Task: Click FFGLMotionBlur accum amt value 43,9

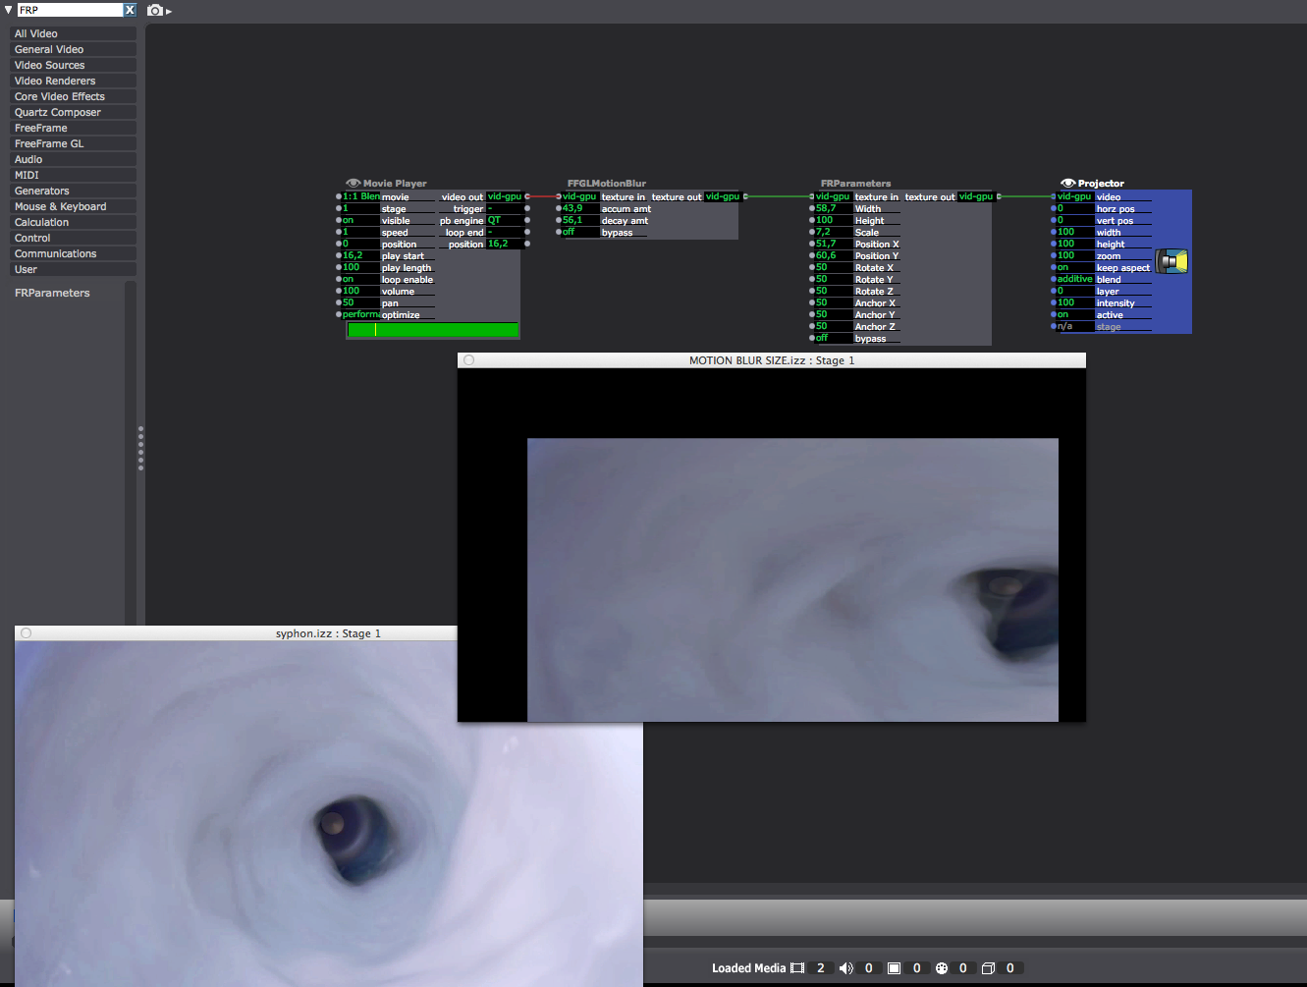Action: (x=579, y=208)
